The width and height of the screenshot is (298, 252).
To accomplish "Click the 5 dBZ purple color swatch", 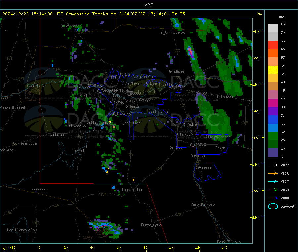I will [x=273, y=153].
